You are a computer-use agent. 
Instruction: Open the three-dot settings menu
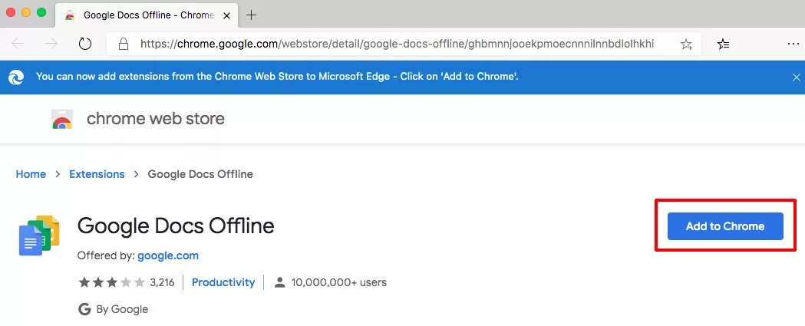tap(793, 44)
